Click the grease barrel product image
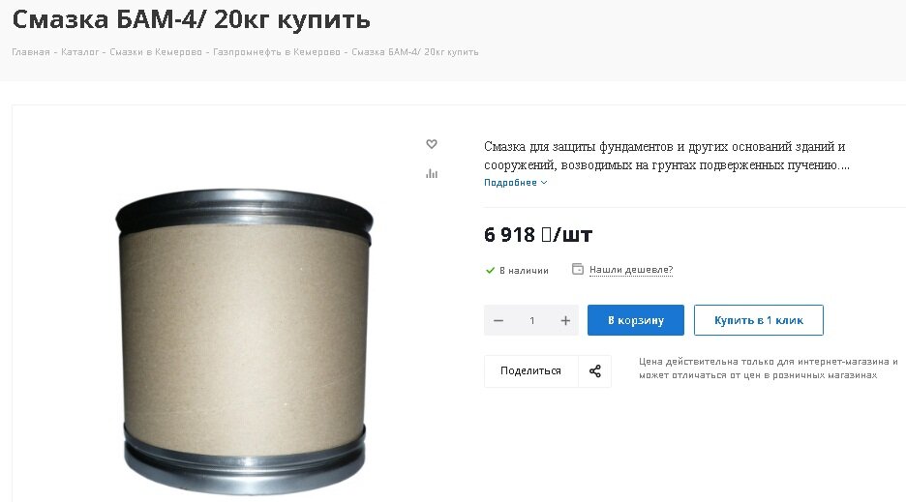Image resolution: width=906 pixels, height=502 pixels. (x=245, y=340)
